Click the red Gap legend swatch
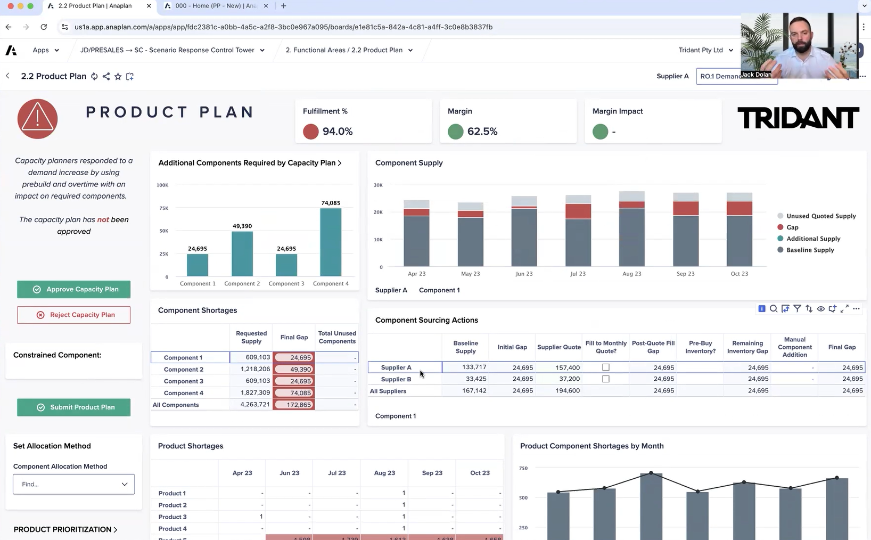871x540 pixels. pyautogui.click(x=780, y=227)
